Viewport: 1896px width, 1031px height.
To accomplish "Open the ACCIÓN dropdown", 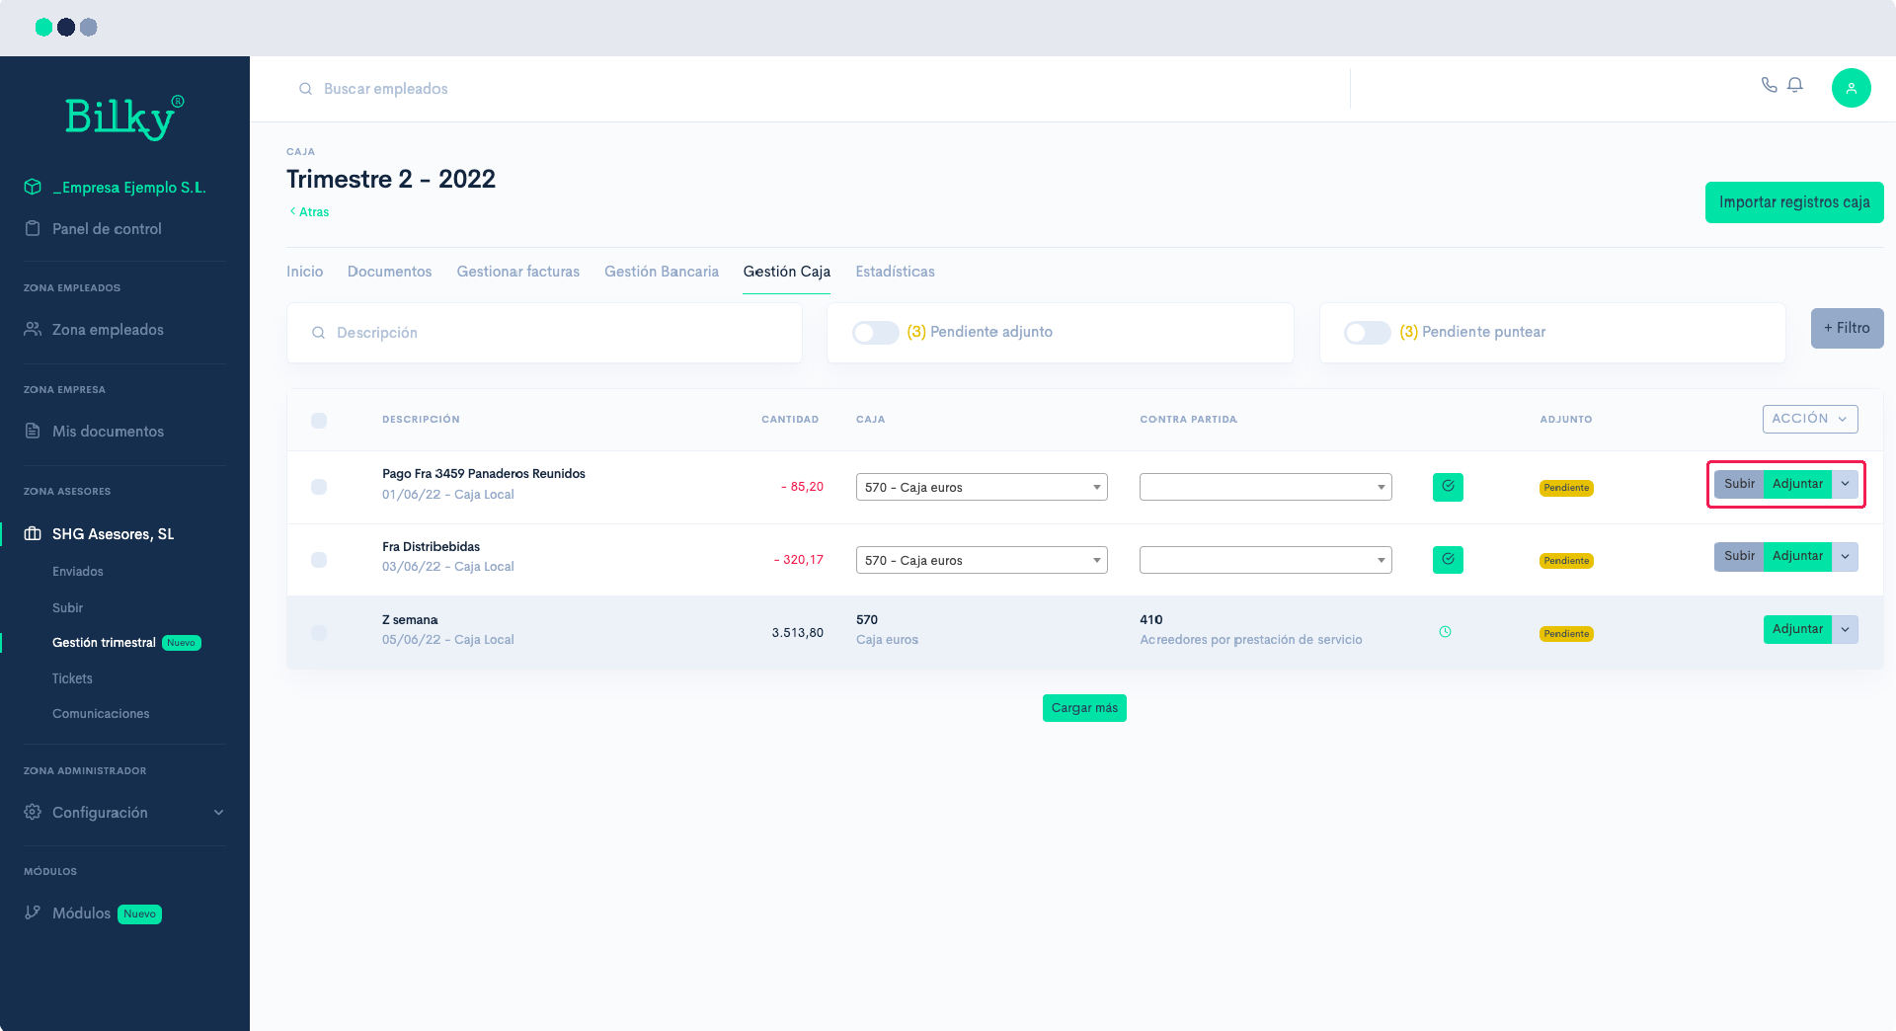I will click(x=1809, y=419).
